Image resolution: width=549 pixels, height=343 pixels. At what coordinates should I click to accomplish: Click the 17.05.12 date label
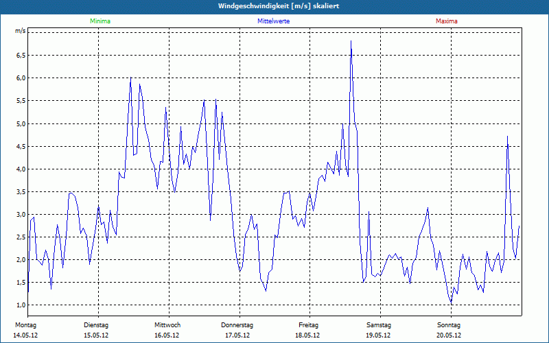237,335
